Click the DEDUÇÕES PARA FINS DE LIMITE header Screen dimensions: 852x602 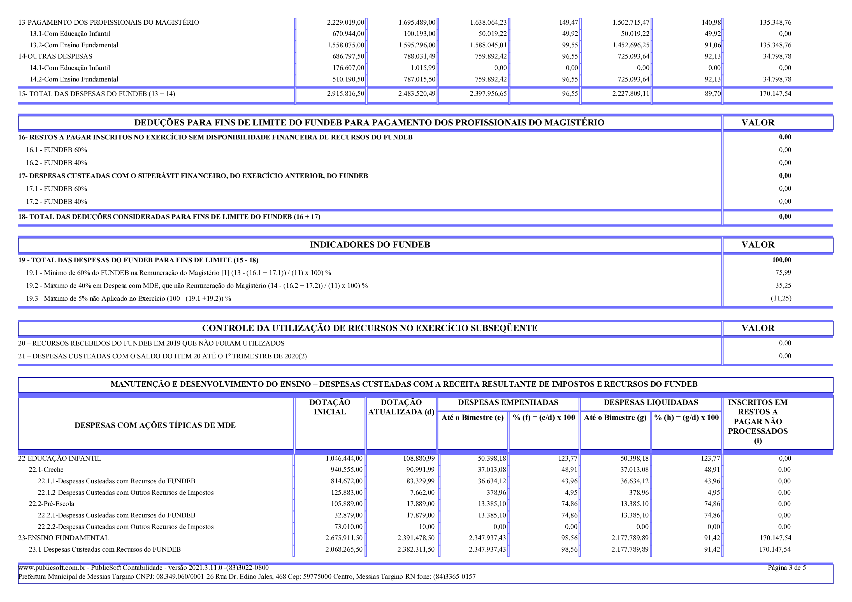[369, 123]
